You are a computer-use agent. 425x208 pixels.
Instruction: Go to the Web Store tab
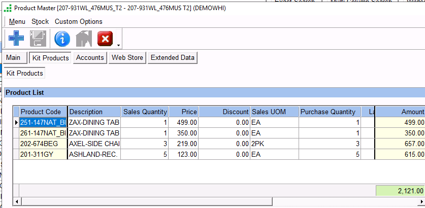(127, 58)
